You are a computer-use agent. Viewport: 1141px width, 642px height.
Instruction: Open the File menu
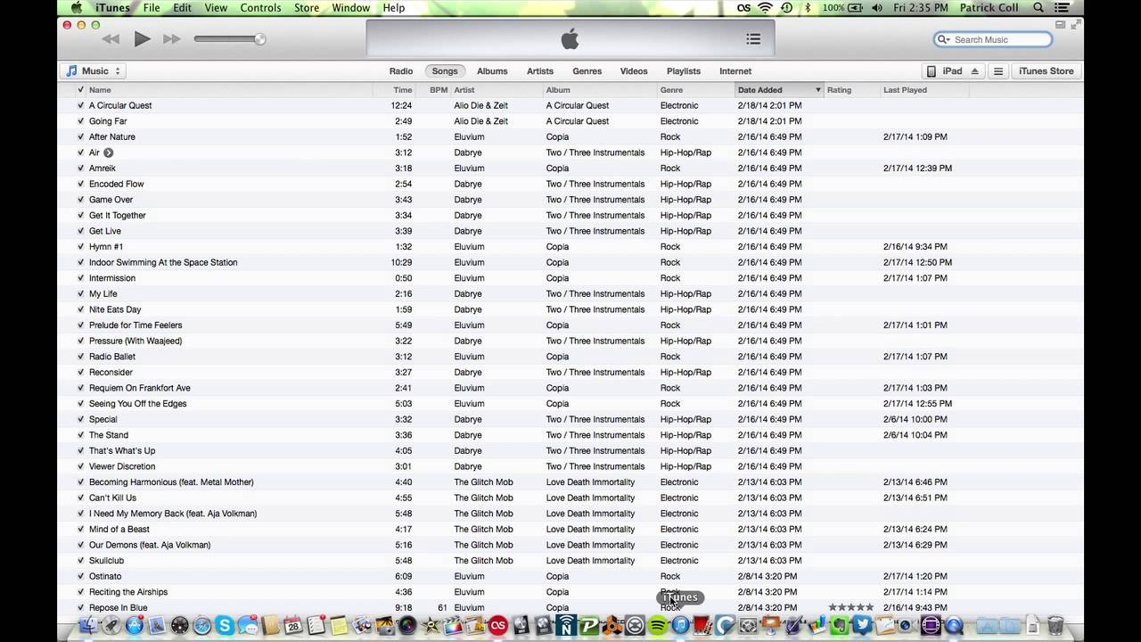tap(152, 7)
